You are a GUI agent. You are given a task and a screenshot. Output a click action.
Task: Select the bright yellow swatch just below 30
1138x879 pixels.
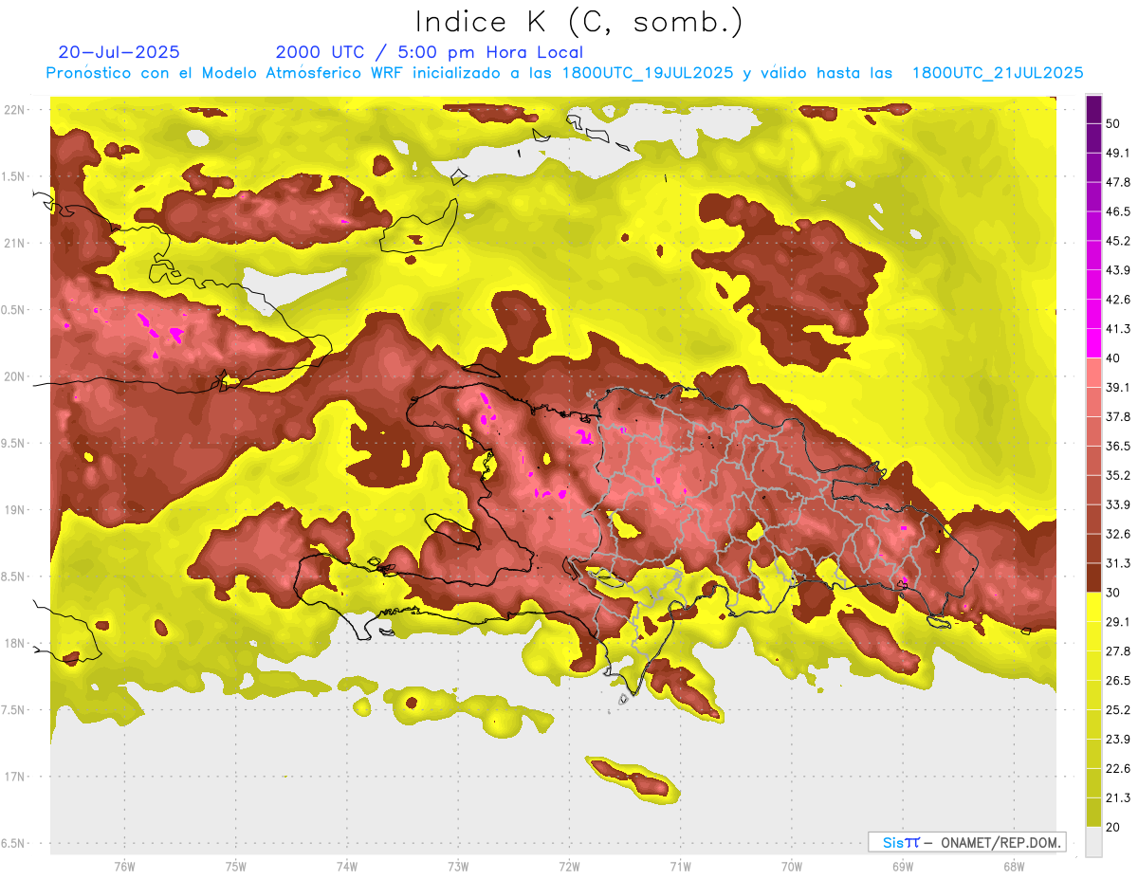coord(1093,607)
